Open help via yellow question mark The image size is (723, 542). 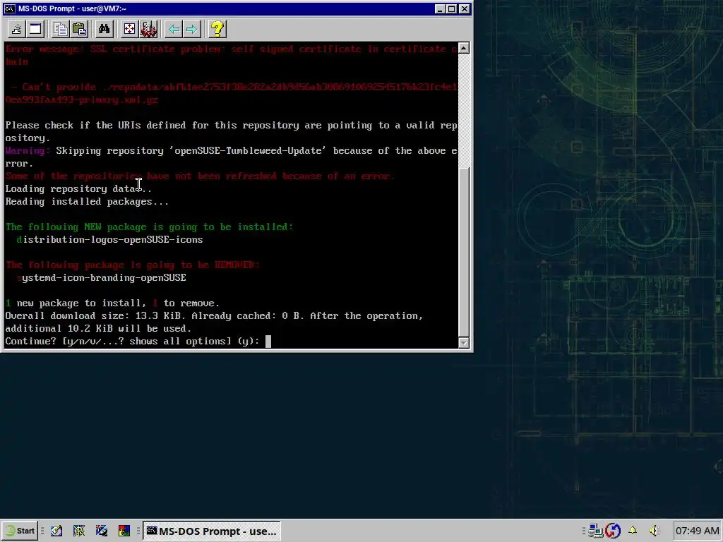click(x=217, y=30)
